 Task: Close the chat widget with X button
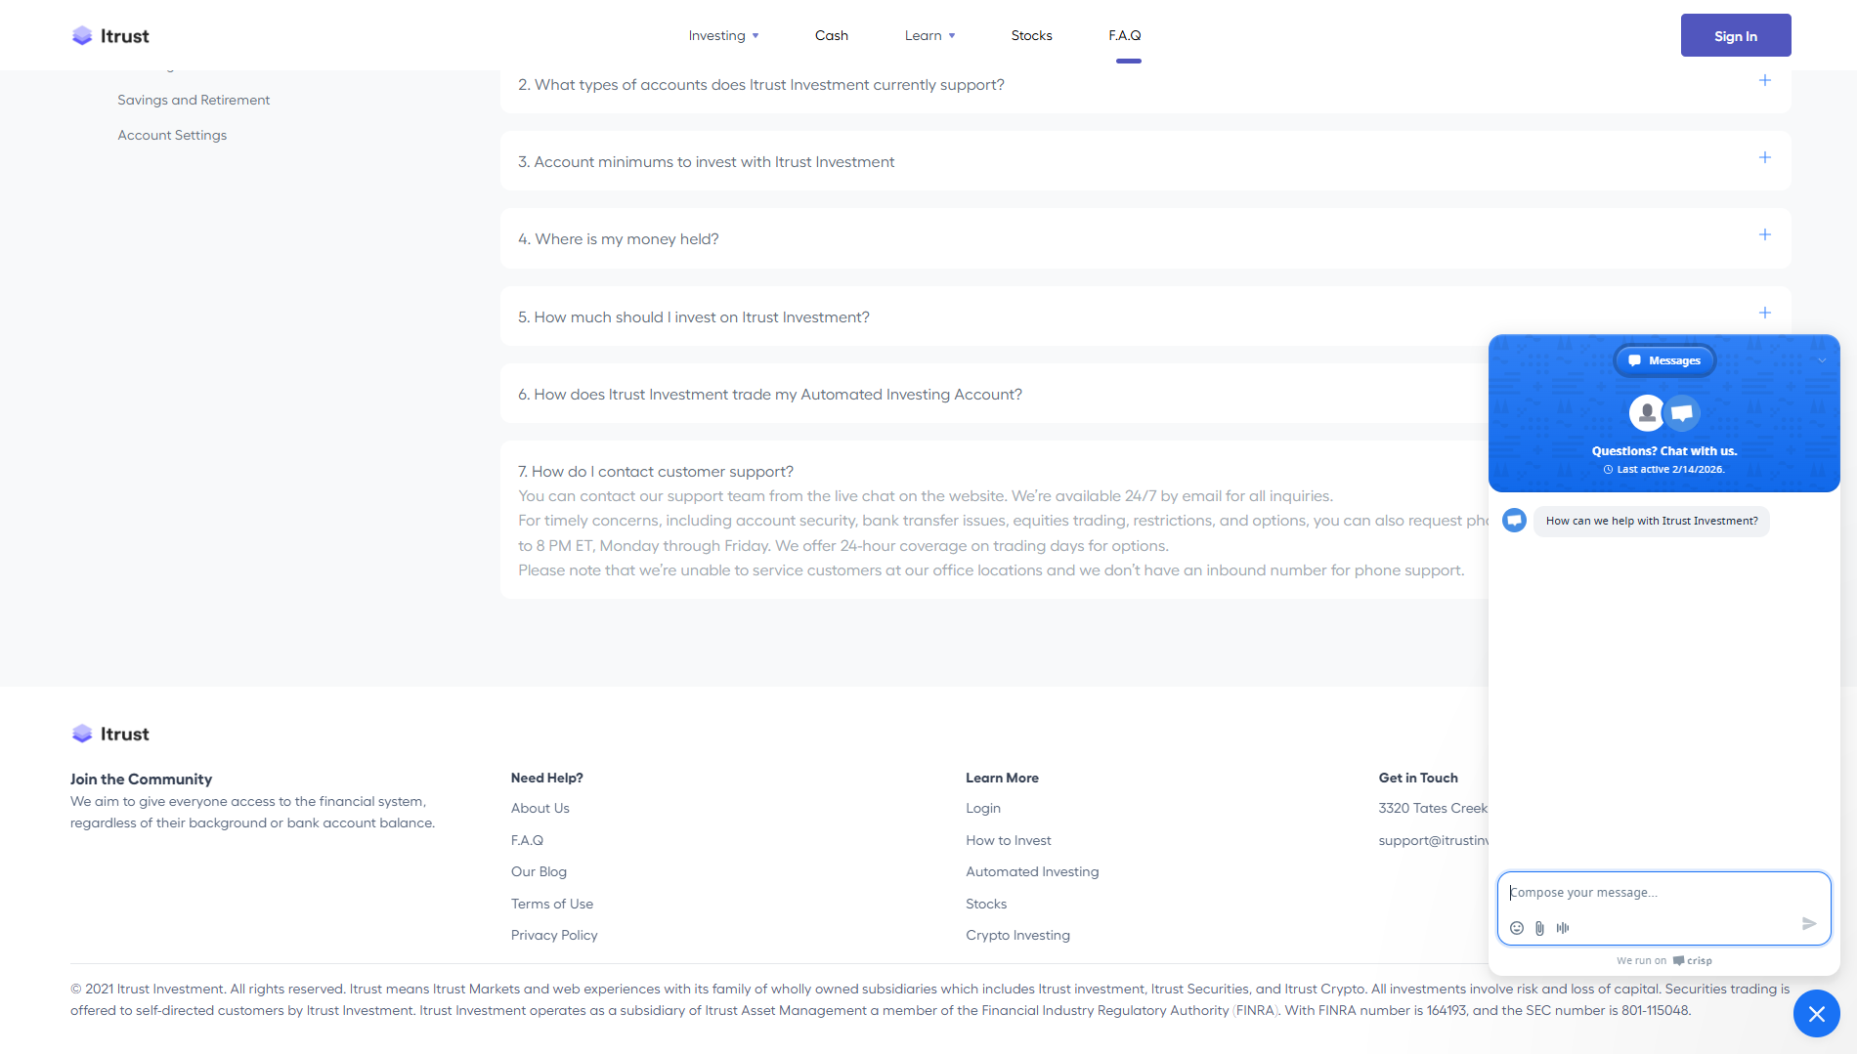click(x=1817, y=1014)
